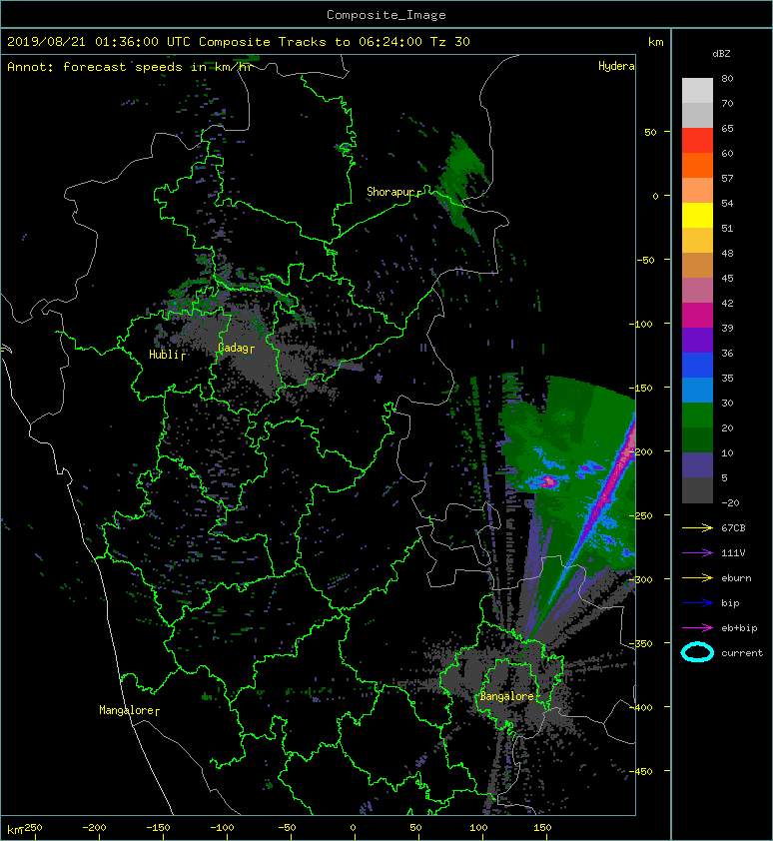Click the 'current' legend label
773x841 pixels.
click(742, 653)
